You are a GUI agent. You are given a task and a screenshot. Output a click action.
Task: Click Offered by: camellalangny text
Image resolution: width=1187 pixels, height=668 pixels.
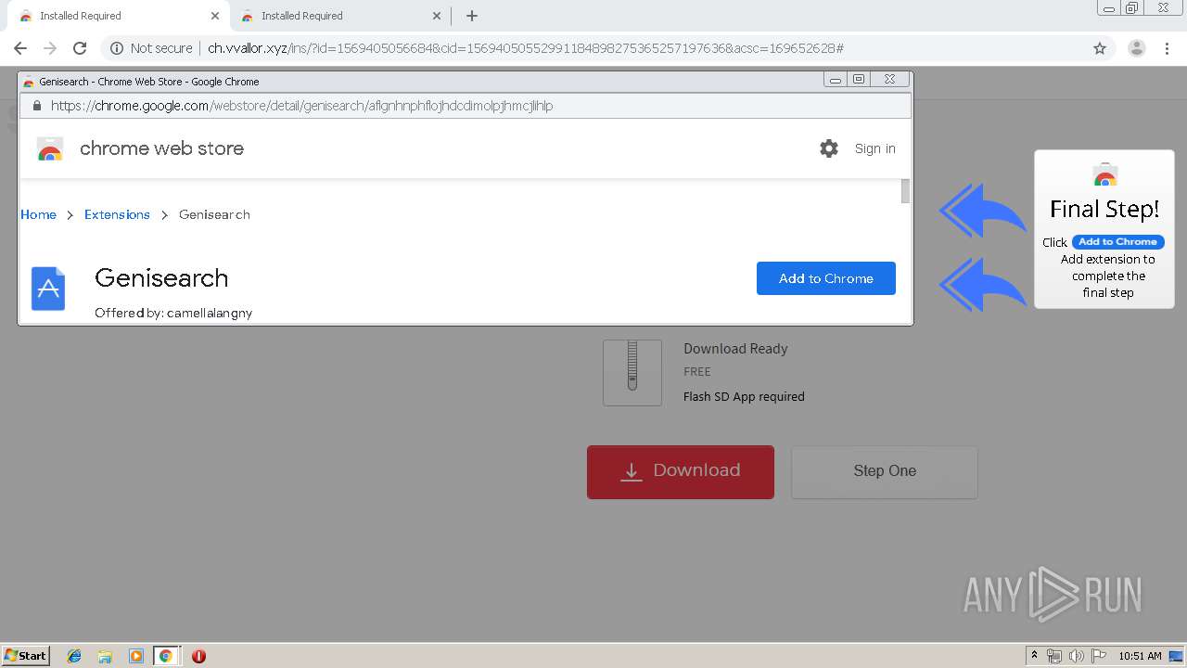pyautogui.click(x=173, y=313)
